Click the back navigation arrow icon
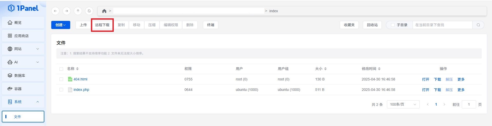The height and width of the screenshot is (126, 492). click(x=55, y=11)
